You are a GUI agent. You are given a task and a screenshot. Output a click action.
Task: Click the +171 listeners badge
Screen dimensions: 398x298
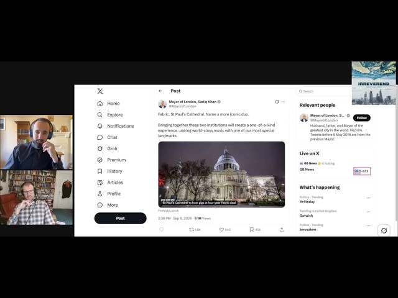point(362,171)
